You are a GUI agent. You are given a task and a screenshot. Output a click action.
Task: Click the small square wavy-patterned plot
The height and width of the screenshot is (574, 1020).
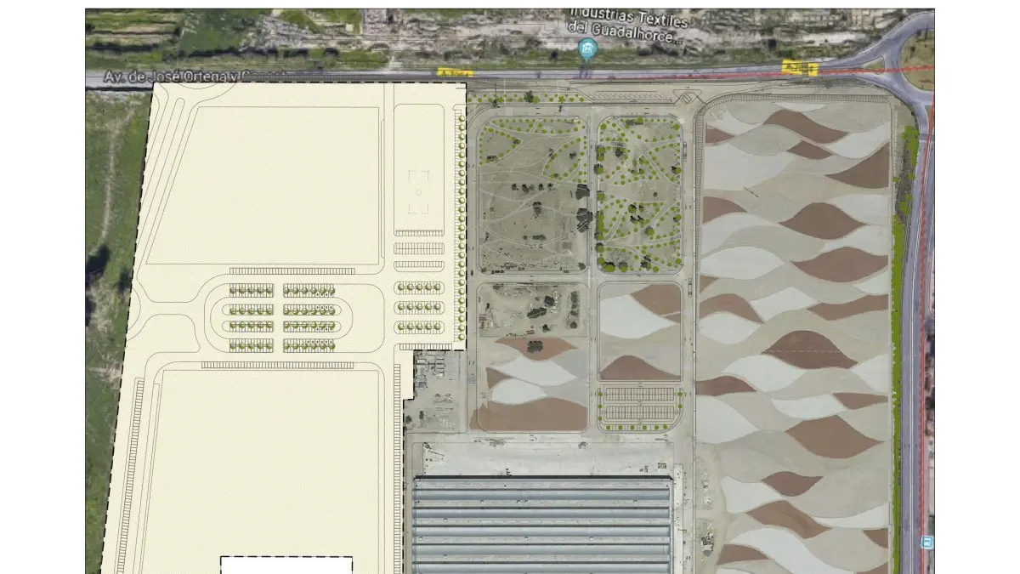(640, 332)
